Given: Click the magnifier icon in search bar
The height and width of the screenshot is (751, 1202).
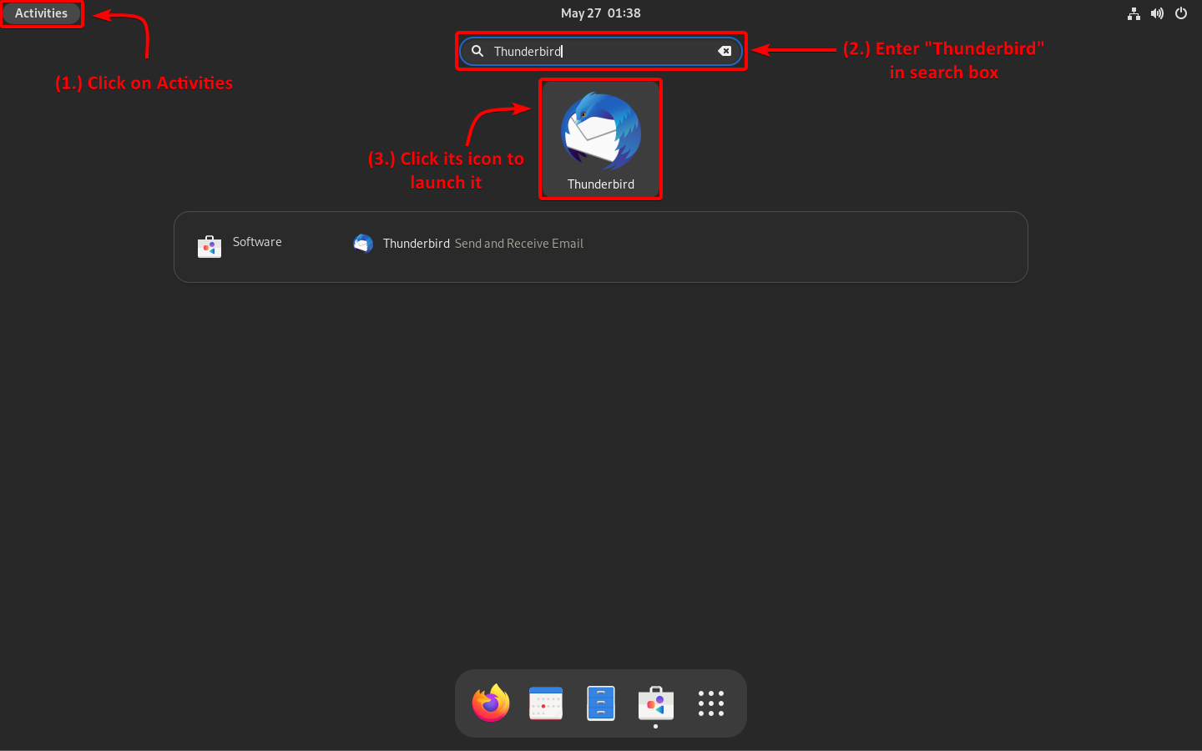Looking at the screenshot, I should (x=477, y=51).
